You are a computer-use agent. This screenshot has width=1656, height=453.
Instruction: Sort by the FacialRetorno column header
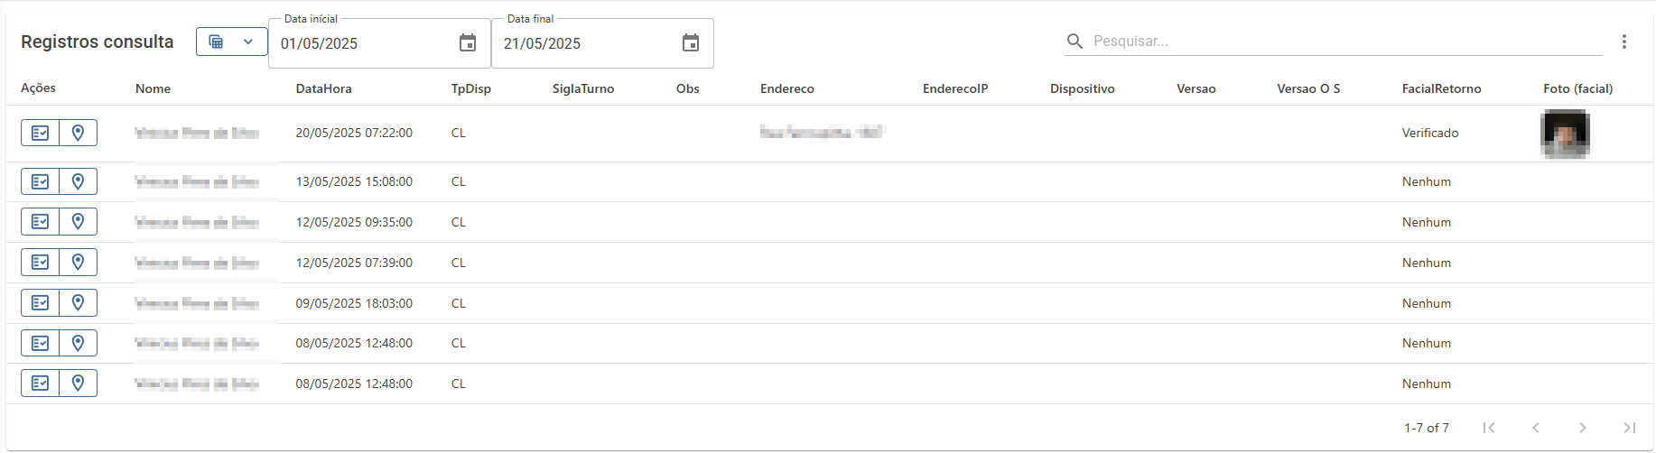[x=1441, y=88]
